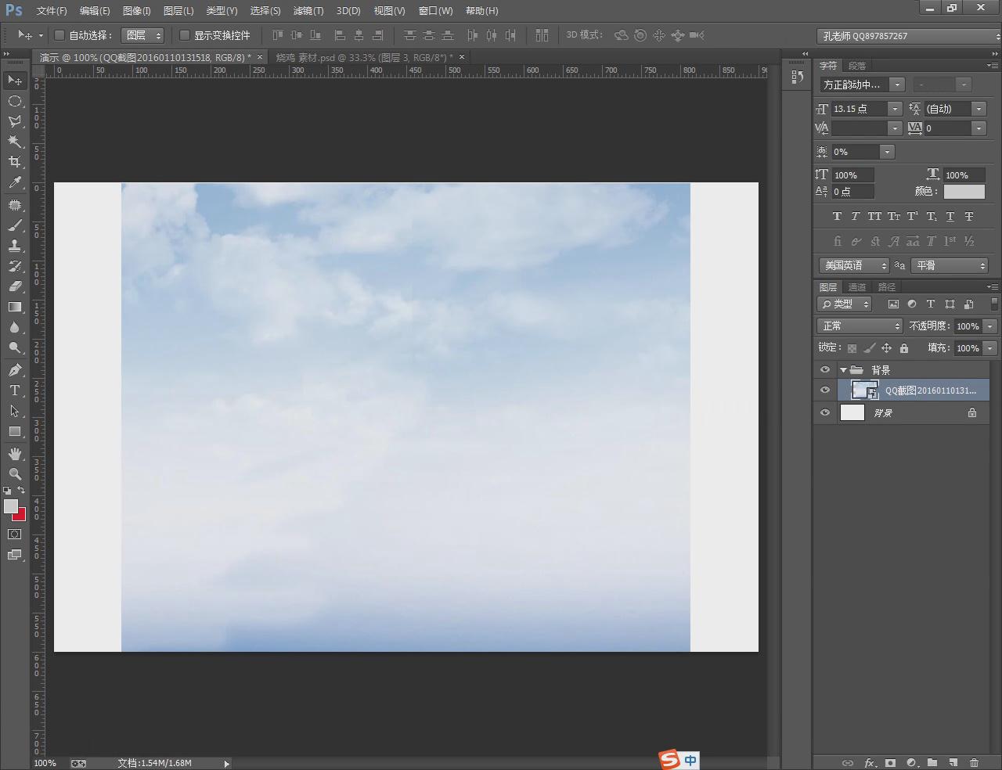Link layers with the chain icon

pos(848,762)
